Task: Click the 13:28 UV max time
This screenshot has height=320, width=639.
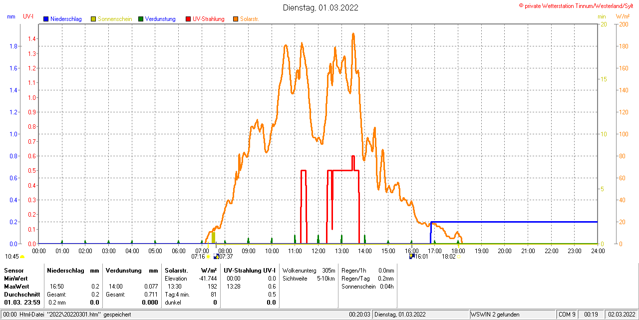Action: (234, 287)
